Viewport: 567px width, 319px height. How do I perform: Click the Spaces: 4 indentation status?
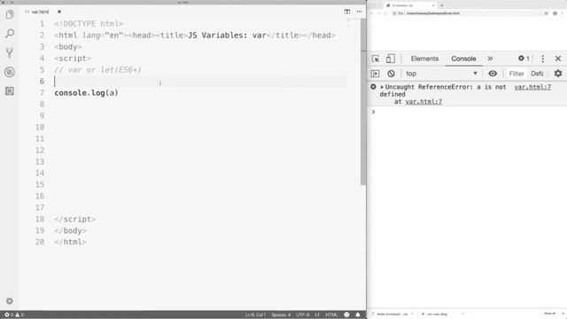pos(281,315)
